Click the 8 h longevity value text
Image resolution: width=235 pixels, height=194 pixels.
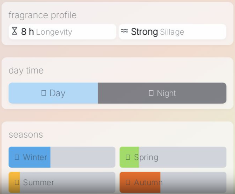coord(27,32)
